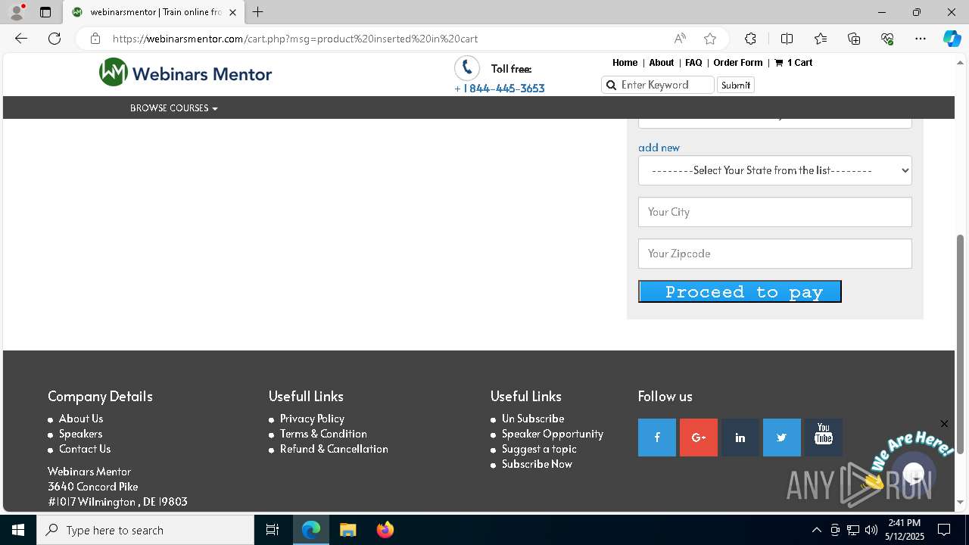
Task: Click the Your City field
Action: click(x=774, y=212)
